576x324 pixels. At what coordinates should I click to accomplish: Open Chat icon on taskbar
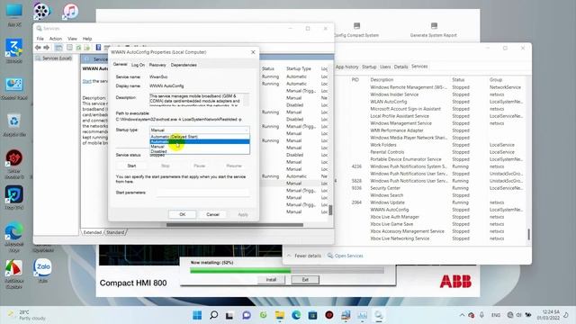pyautogui.click(x=247, y=315)
